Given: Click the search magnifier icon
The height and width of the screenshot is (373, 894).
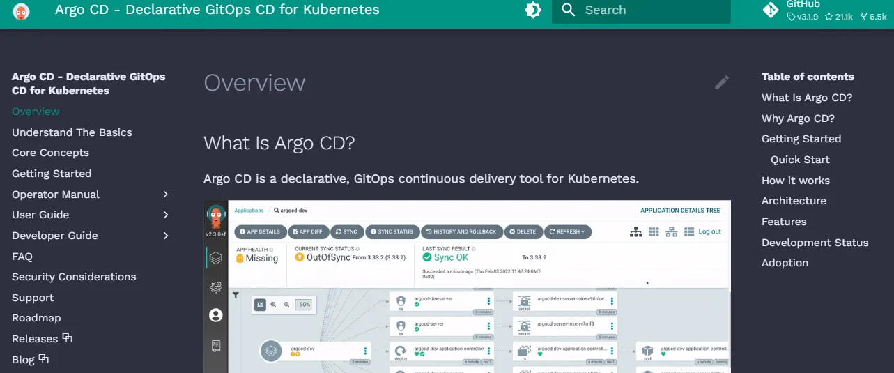Looking at the screenshot, I should (569, 10).
